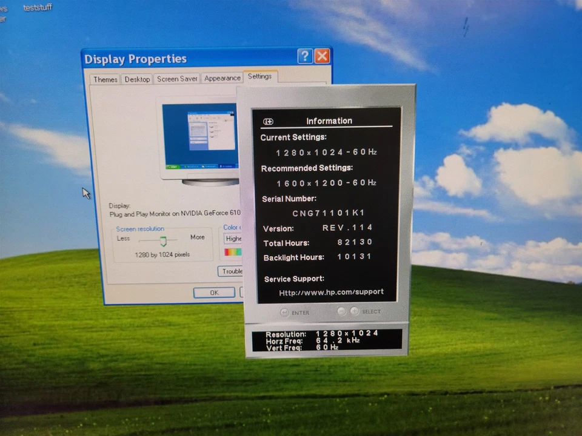Open the Desktop tab
The image size is (582, 436).
point(136,79)
